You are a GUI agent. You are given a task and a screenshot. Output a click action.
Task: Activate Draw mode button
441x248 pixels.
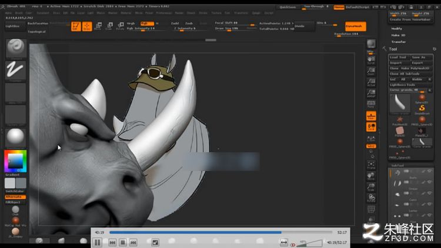(87, 26)
